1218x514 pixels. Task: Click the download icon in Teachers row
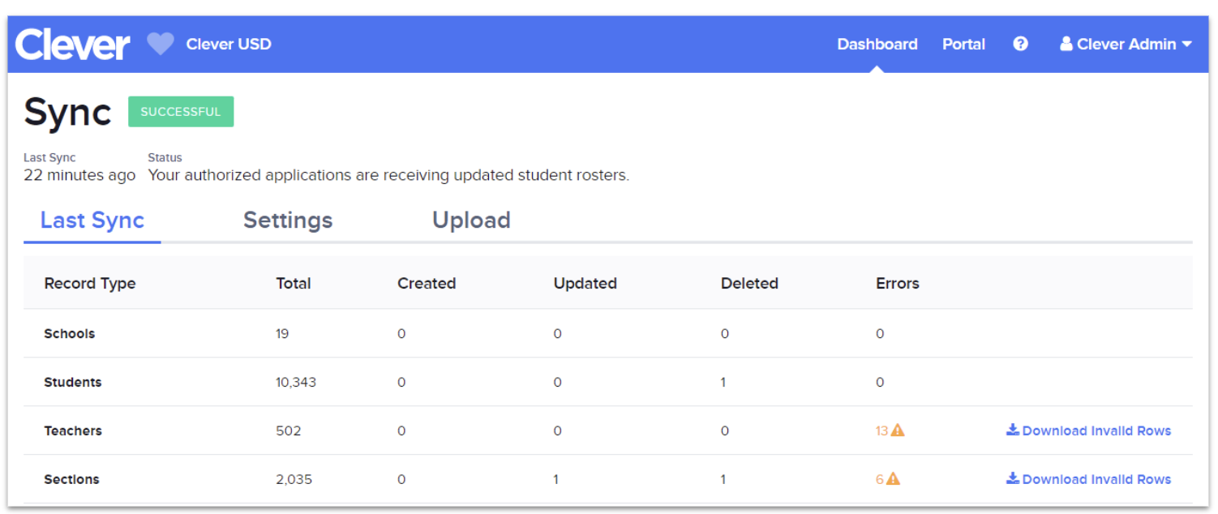(1013, 430)
